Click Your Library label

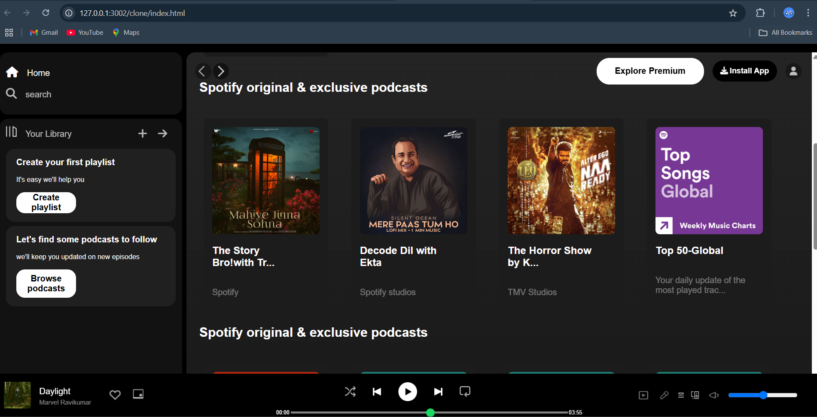point(49,134)
